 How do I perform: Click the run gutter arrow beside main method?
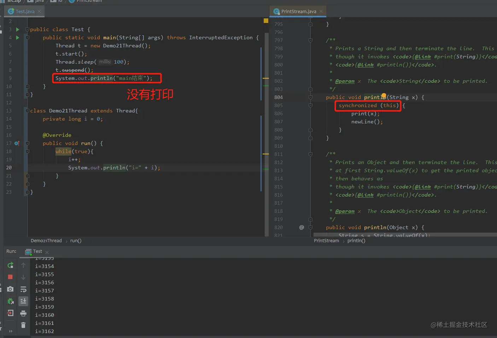(18, 37)
